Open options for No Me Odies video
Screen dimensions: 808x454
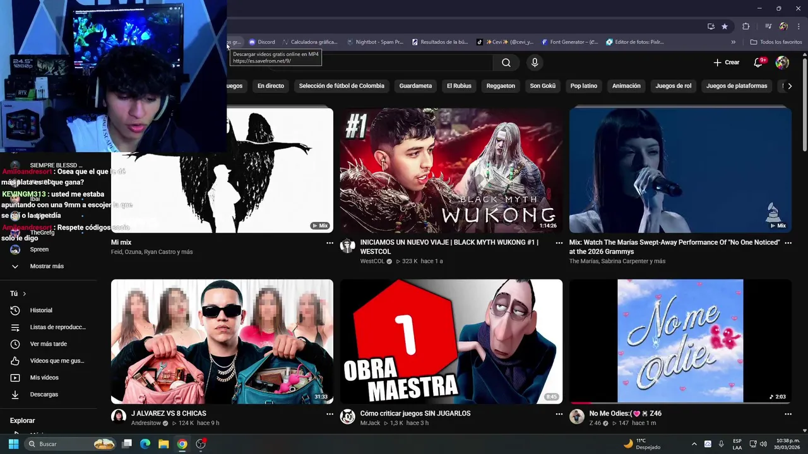788,414
